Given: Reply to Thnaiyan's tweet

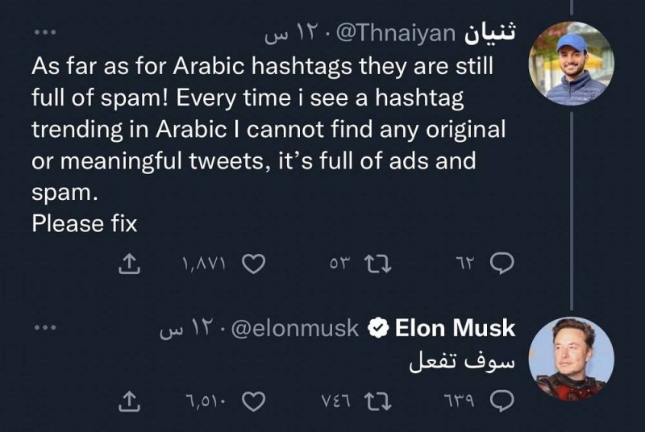Looking at the screenshot, I should coord(502,264).
